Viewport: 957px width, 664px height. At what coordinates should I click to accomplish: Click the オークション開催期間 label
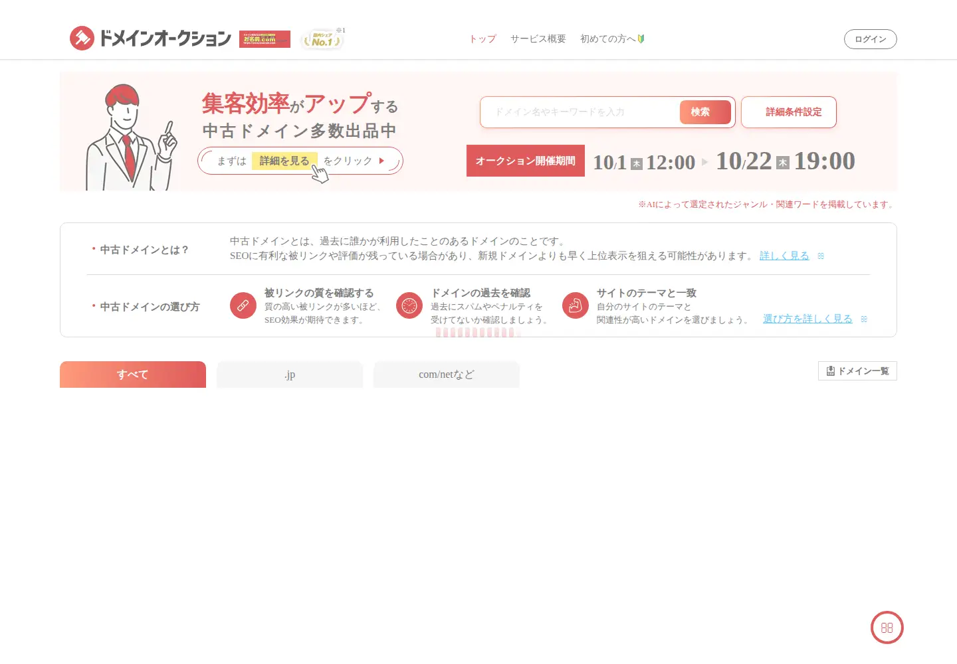526,161
